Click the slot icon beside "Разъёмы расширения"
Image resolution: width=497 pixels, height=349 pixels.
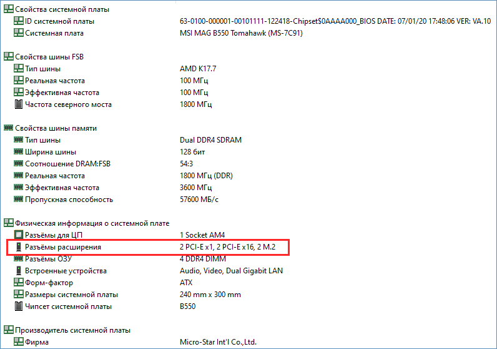click(18, 247)
